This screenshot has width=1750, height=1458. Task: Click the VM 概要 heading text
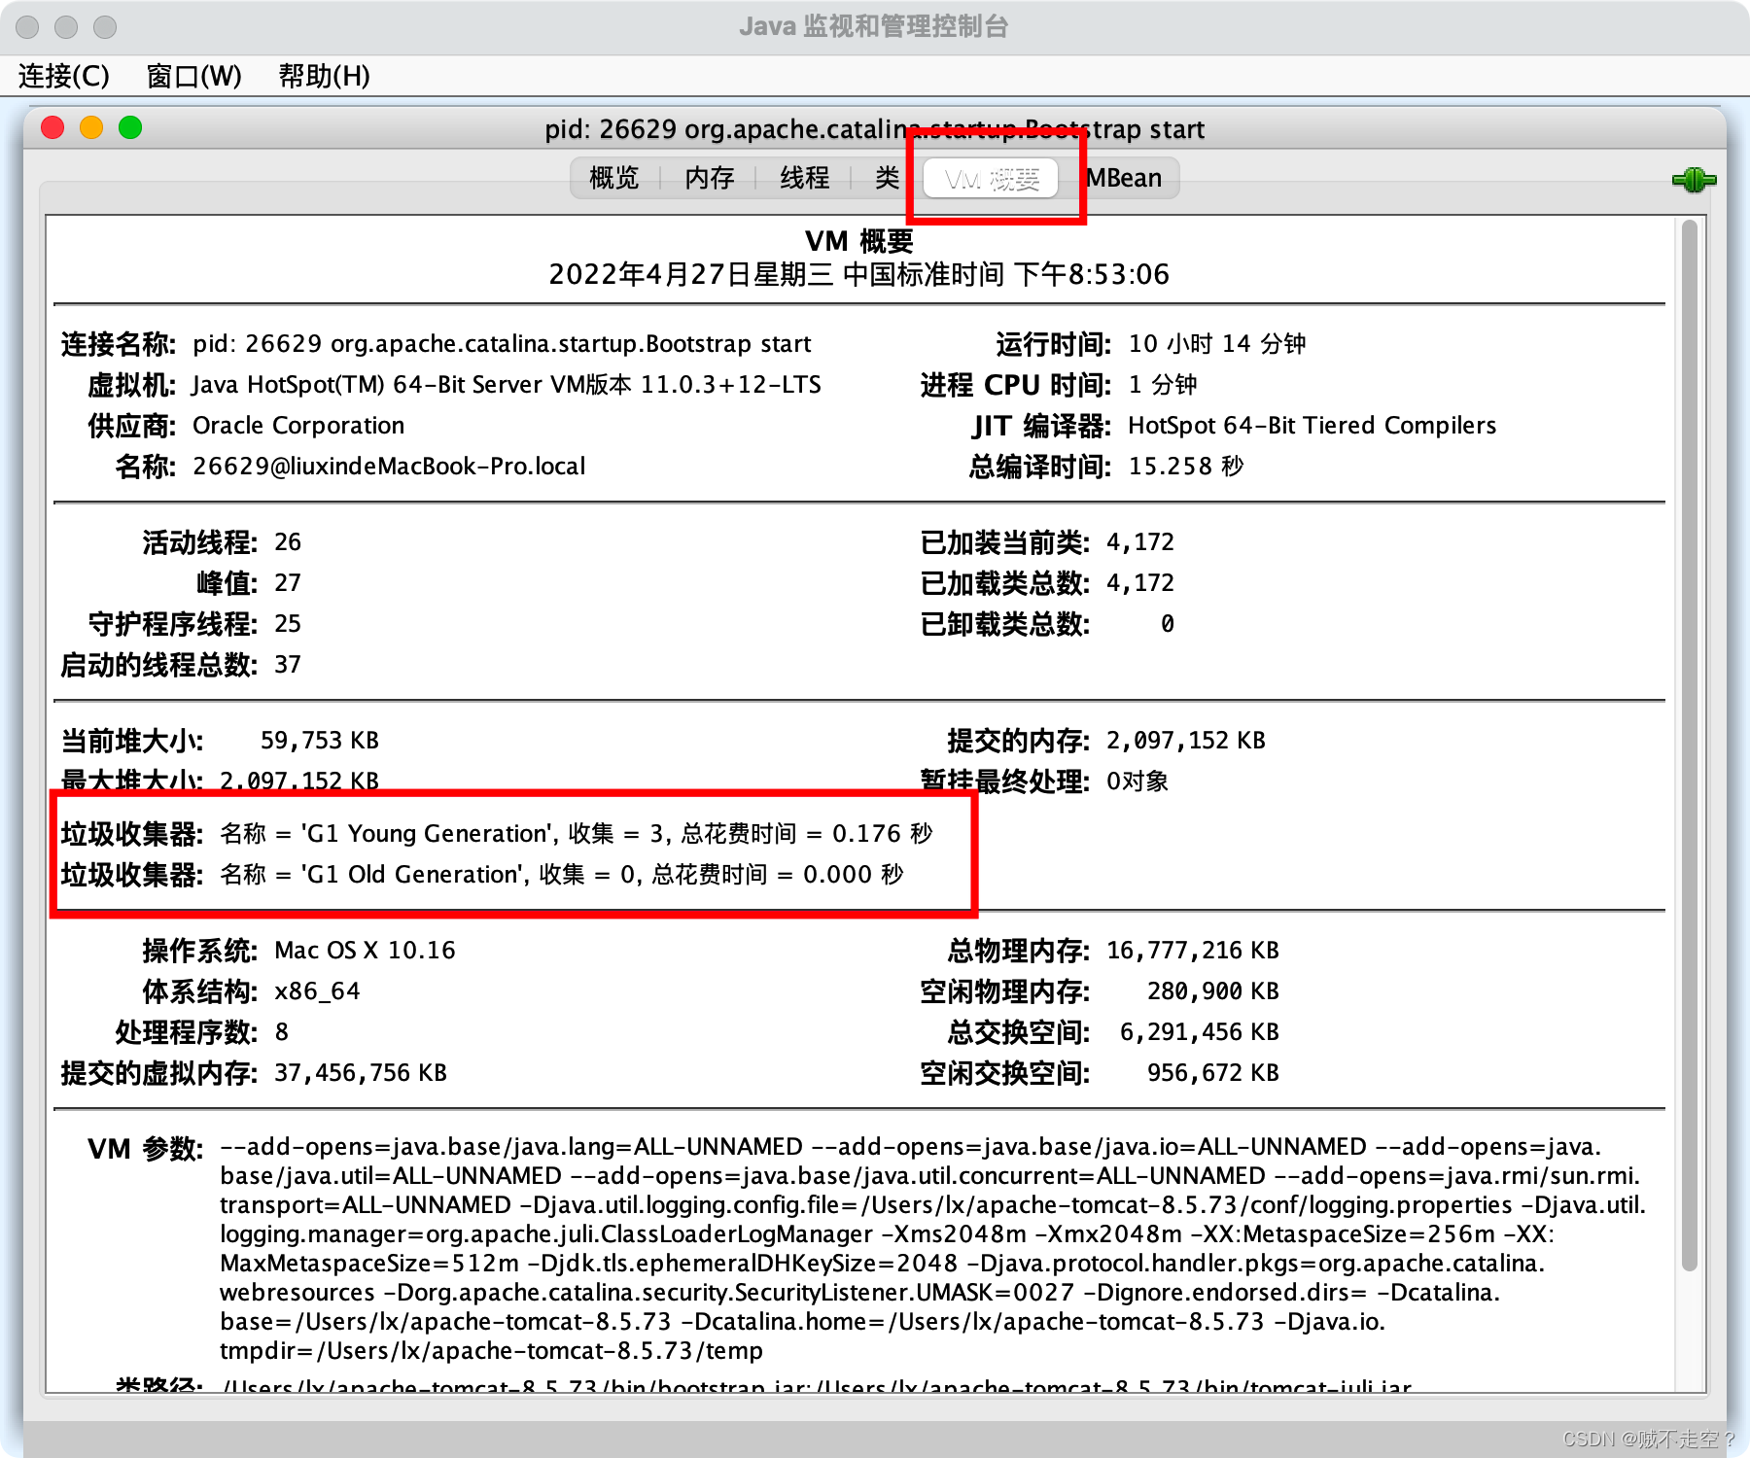pyautogui.click(x=859, y=240)
